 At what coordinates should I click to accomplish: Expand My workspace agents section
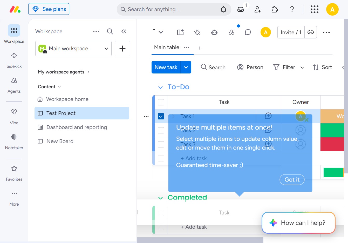coord(64,72)
